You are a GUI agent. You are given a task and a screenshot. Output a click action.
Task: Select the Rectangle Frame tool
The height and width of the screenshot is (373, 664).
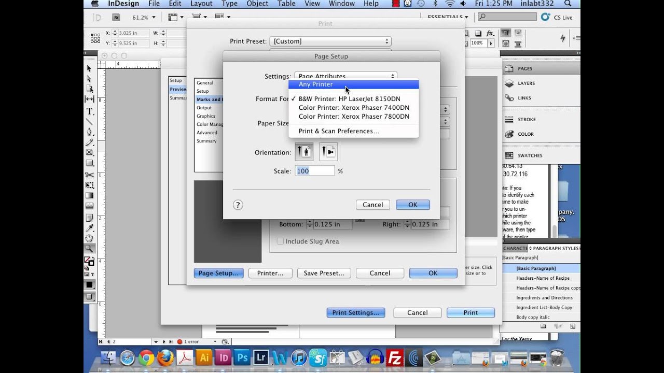(x=89, y=152)
